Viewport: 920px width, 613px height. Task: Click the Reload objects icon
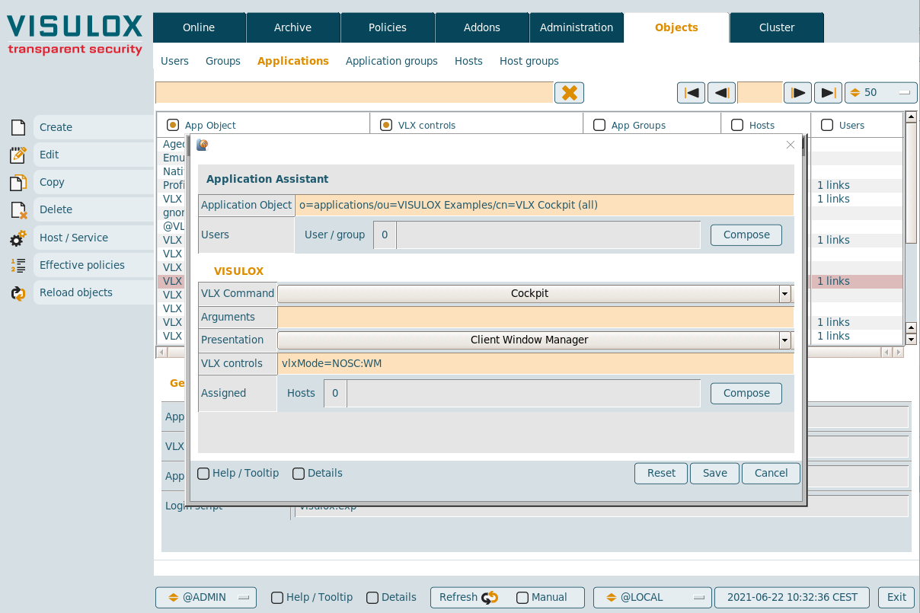point(18,293)
